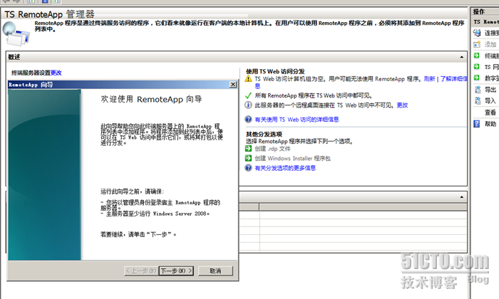Click the TS Remot... heading in the actions pane
499x299 pixels.
point(485,22)
